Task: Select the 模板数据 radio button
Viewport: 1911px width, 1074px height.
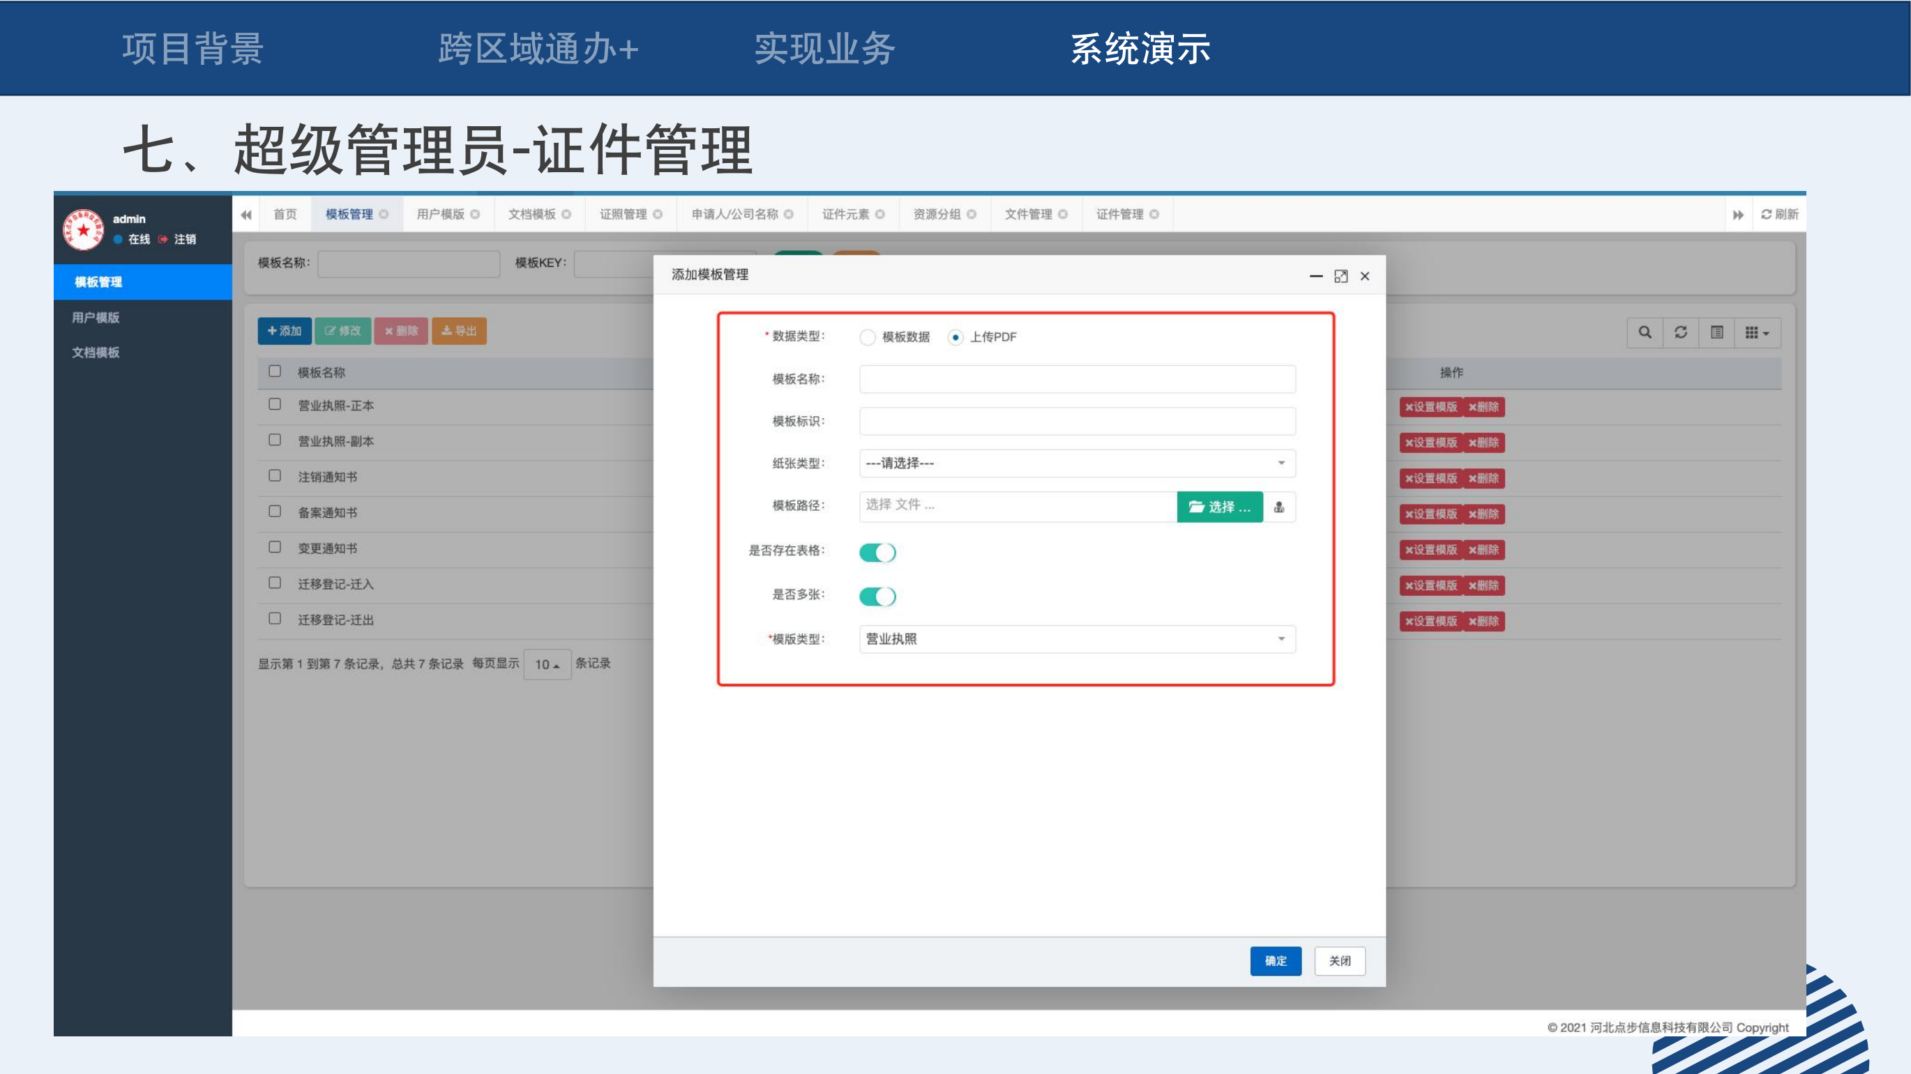Action: tap(867, 337)
